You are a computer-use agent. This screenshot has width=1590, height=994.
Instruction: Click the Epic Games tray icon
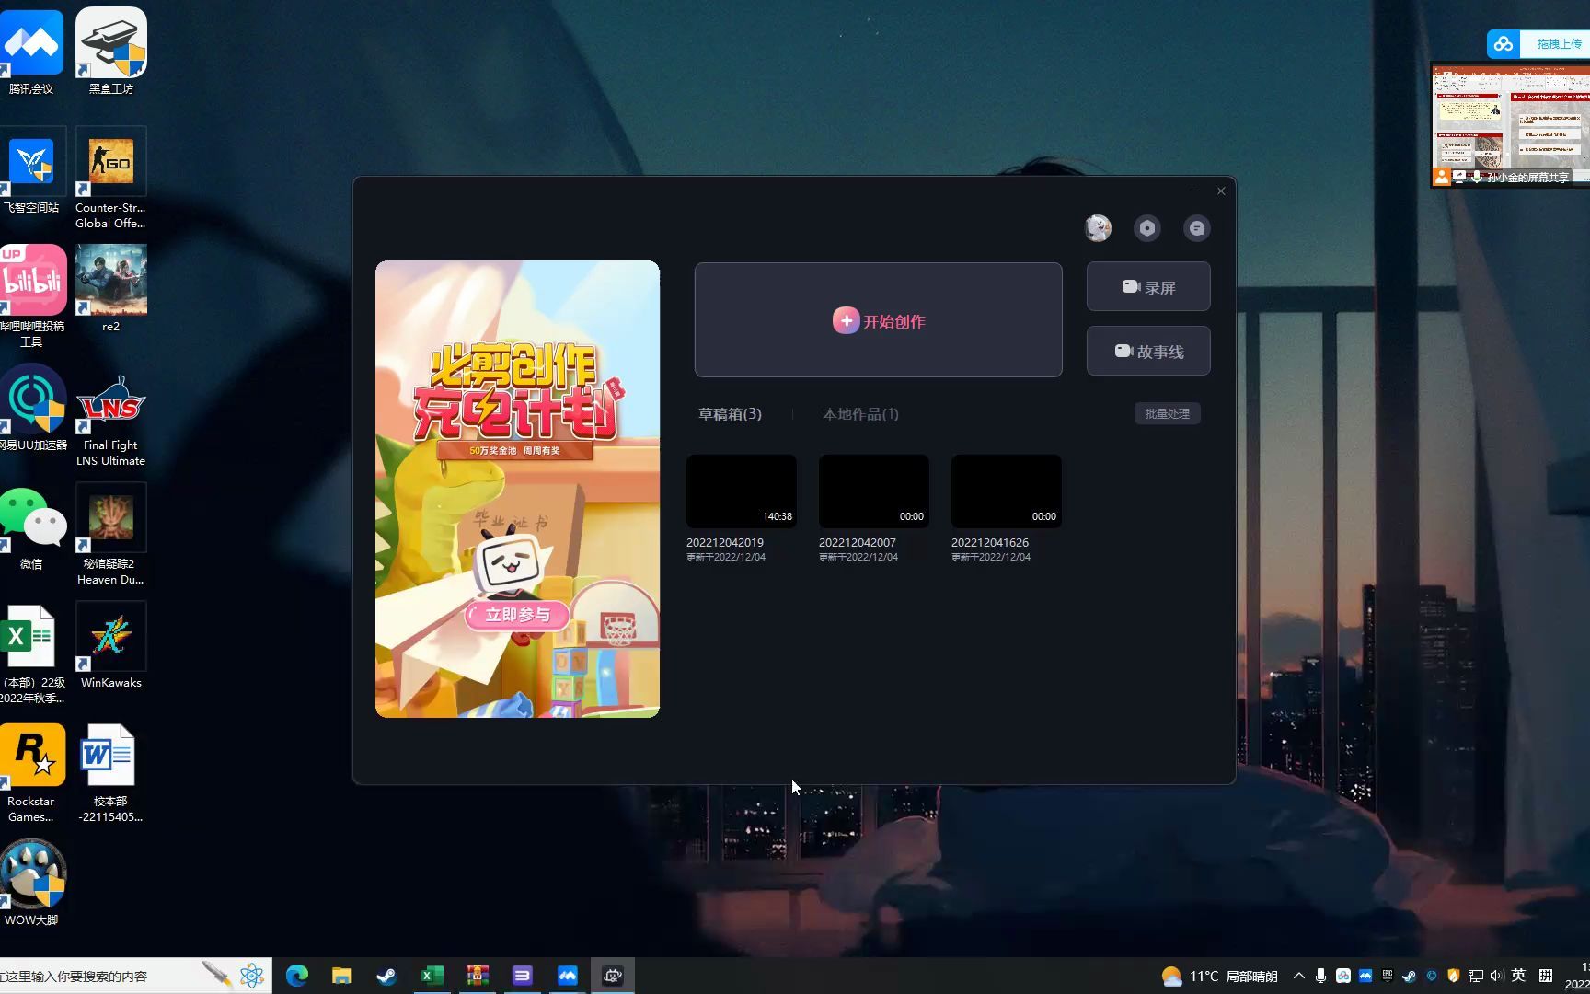tap(1388, 976)
